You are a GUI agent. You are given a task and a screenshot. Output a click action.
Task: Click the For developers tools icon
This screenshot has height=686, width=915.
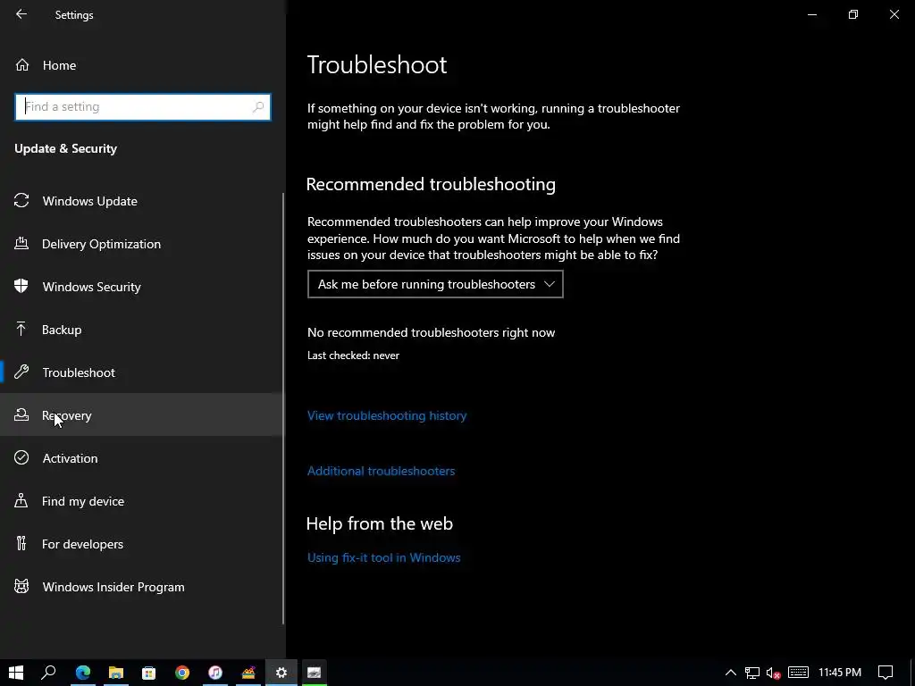pos(21,544)
